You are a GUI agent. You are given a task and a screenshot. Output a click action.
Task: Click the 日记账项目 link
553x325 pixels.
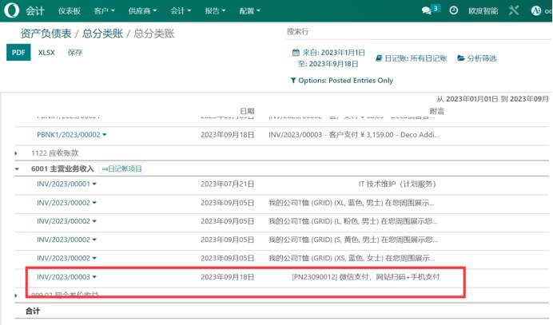tap(121, 169)
